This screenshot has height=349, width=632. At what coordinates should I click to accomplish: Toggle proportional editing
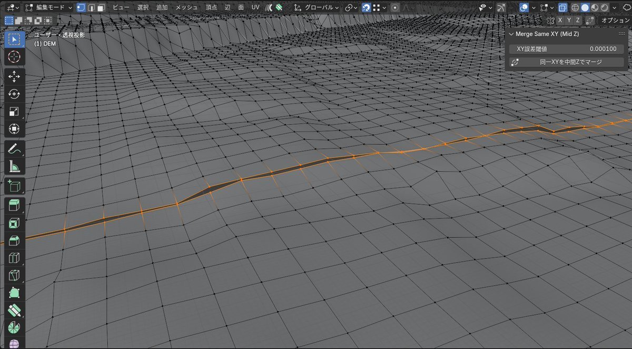(x=394, y=7)
